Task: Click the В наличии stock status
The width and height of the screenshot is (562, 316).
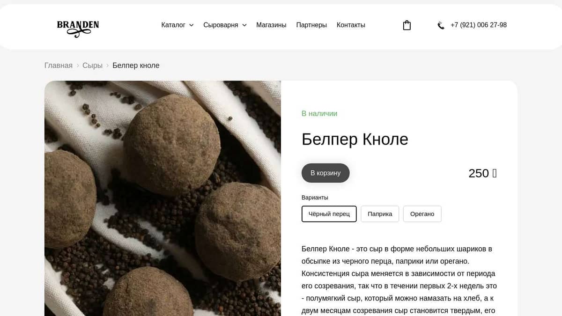Action: (x=319, y=114)
